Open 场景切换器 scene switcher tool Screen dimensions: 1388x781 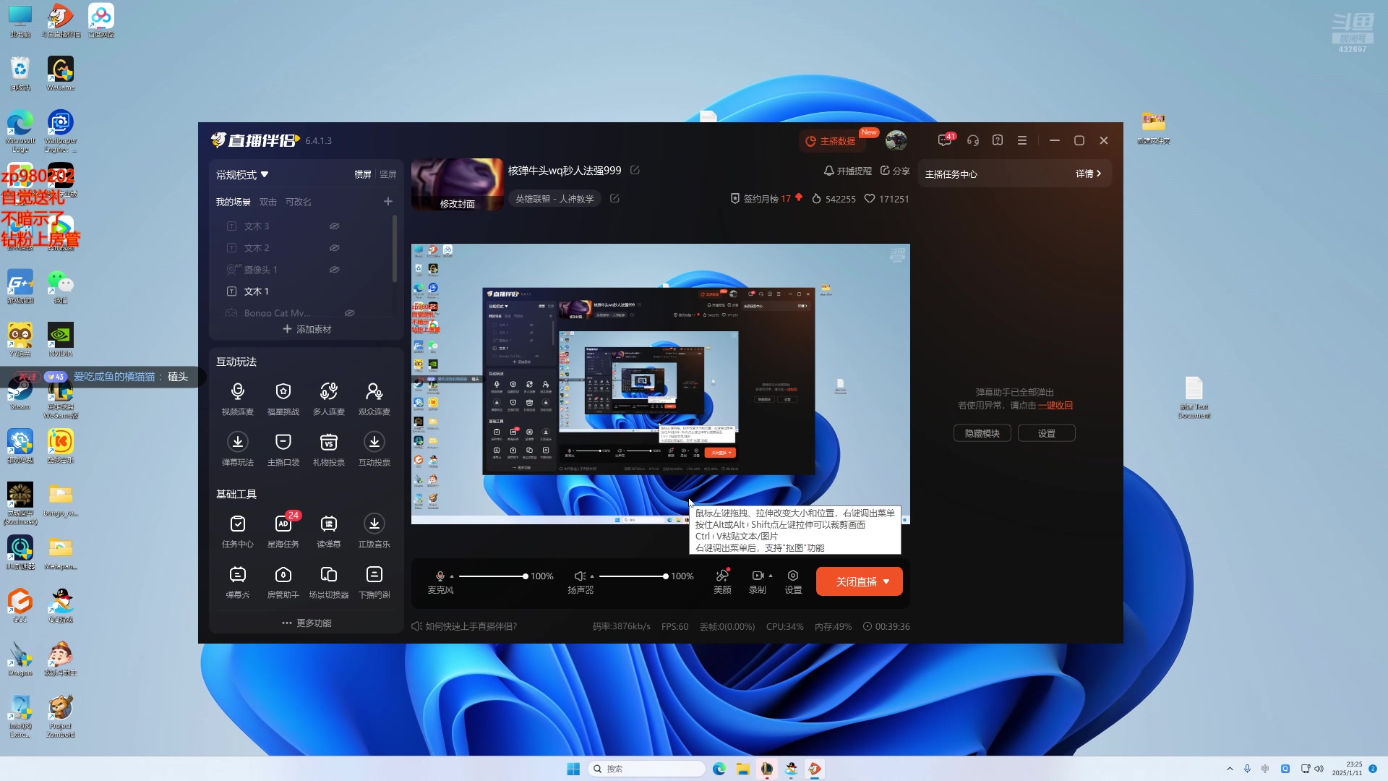click(x=328, y=582)
